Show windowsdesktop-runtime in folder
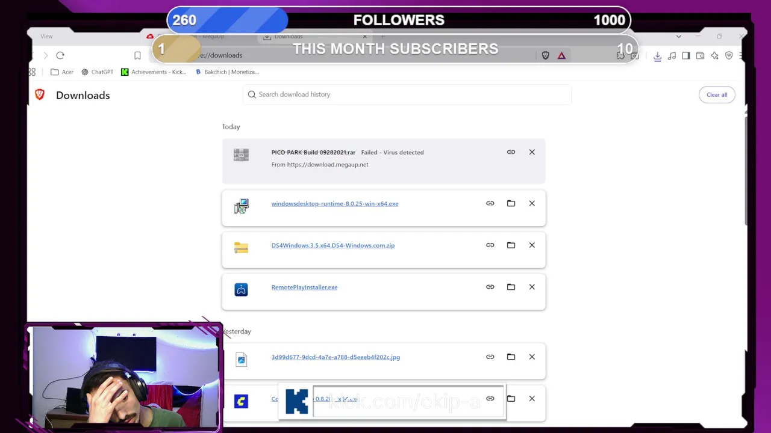This screenshot has height=433, width=771. [x=511, y=203]
